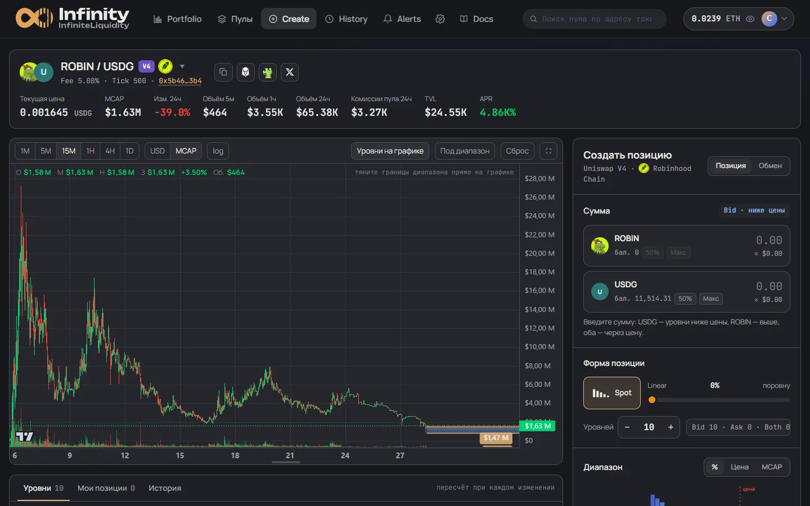Image resolution: width=810 pixels, height=506 pixels.
Task: Show chart values in USD
Action: tap(157, 151)
